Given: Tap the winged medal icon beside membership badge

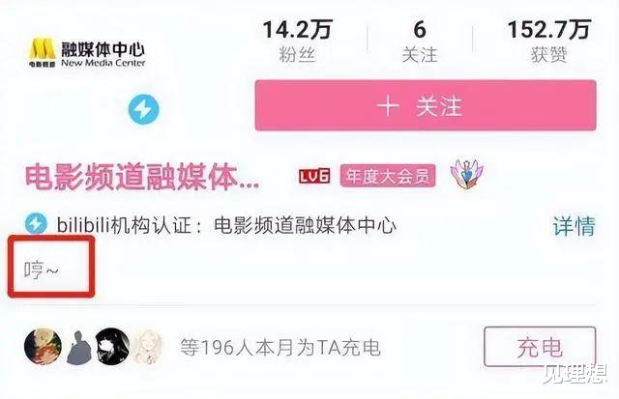Looking at the screenshot, I should (466, 175).
